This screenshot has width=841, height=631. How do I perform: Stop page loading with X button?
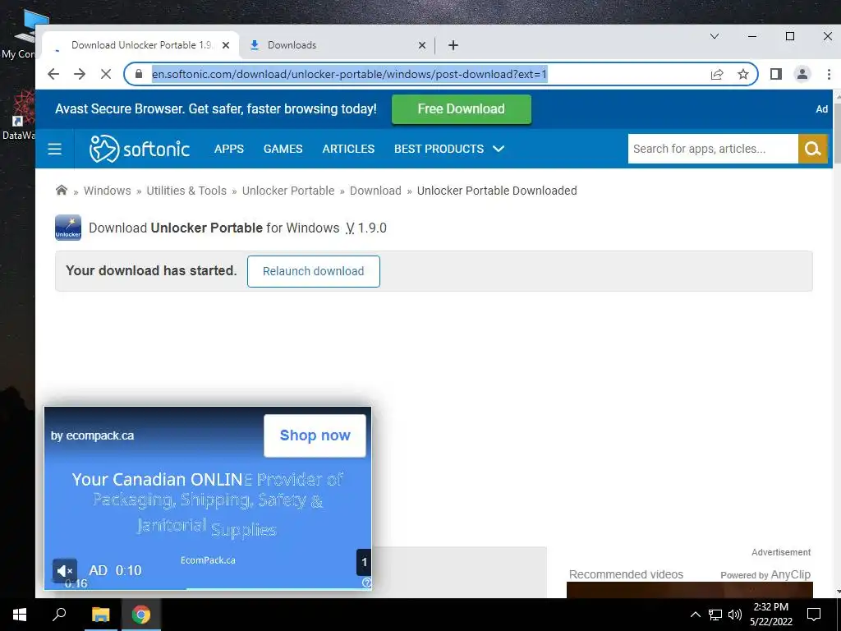pyautogui.click(x=106, y=74)
